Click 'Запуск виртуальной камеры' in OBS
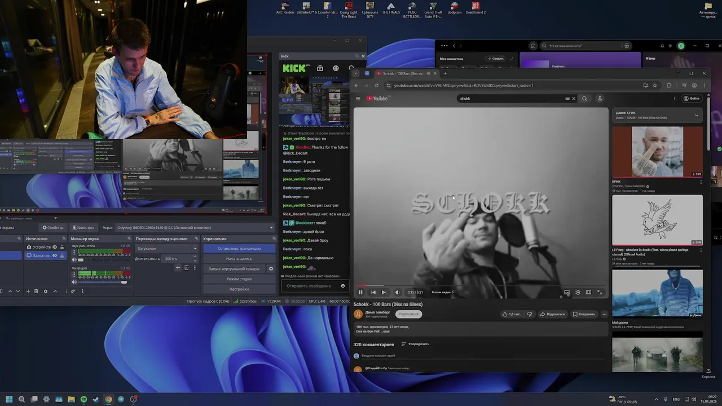This screenshot has height=406, width=722. click(x=234, y=269)
